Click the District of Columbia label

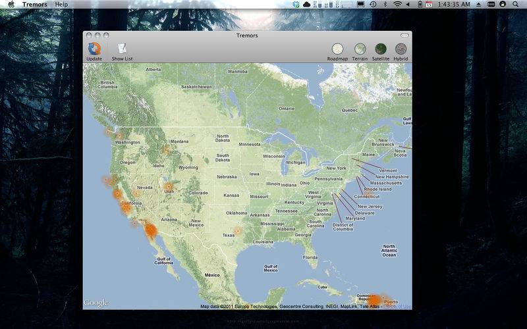pos(343,227)
